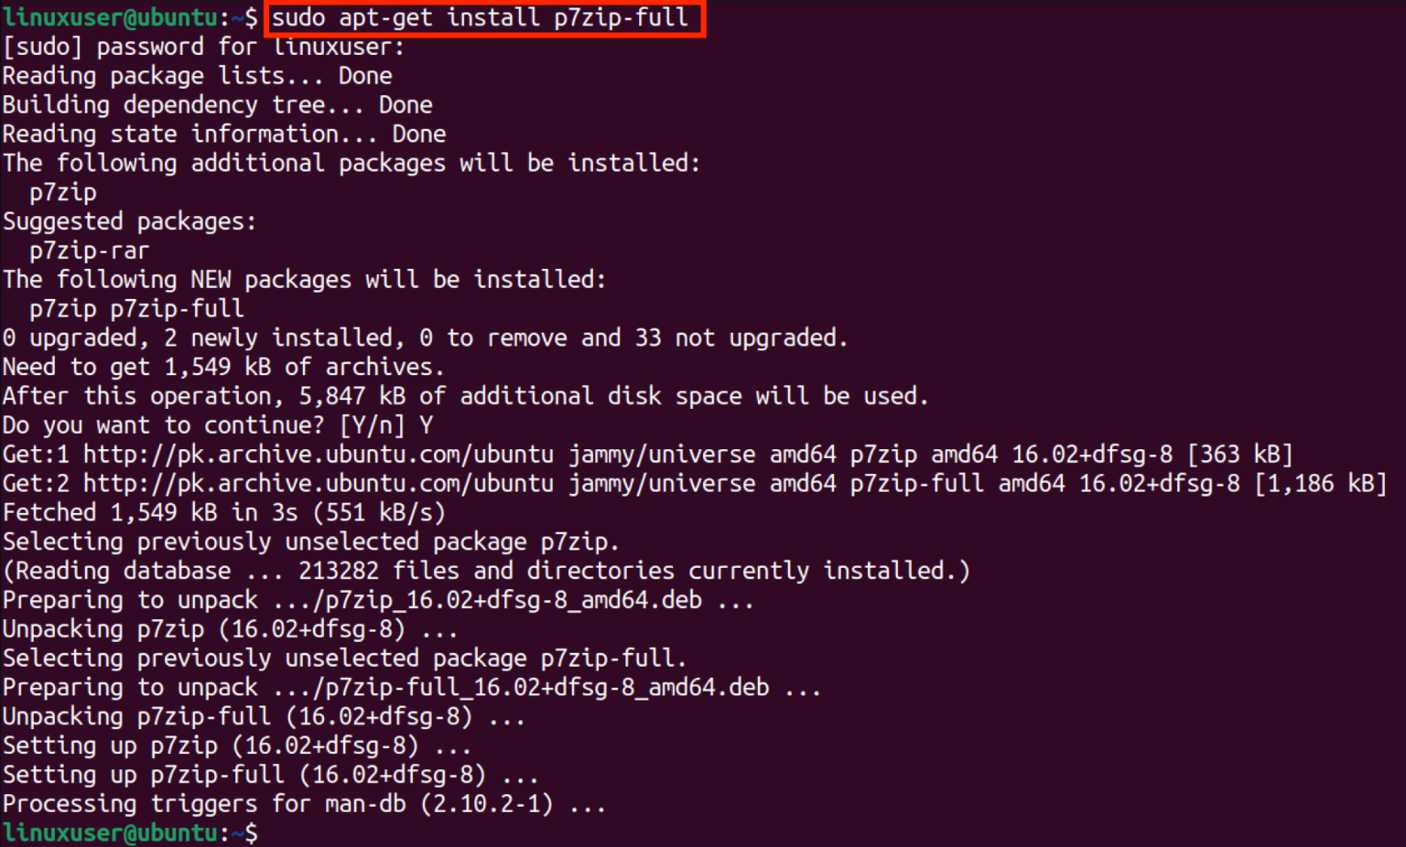Click 'Need to get 1,549 kB of archives' line
1406x847 pixels.
tap(224, 367)
